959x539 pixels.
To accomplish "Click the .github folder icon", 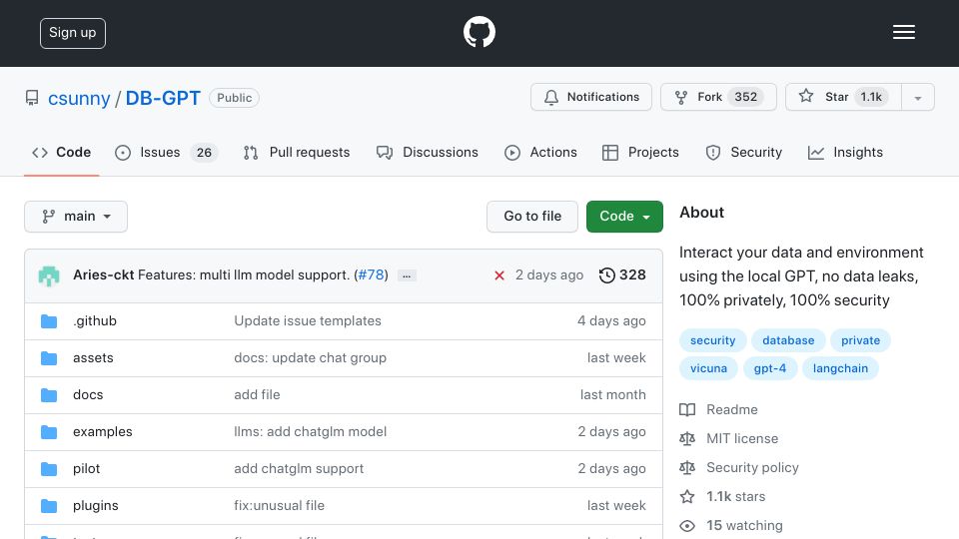I will [49, 321].
